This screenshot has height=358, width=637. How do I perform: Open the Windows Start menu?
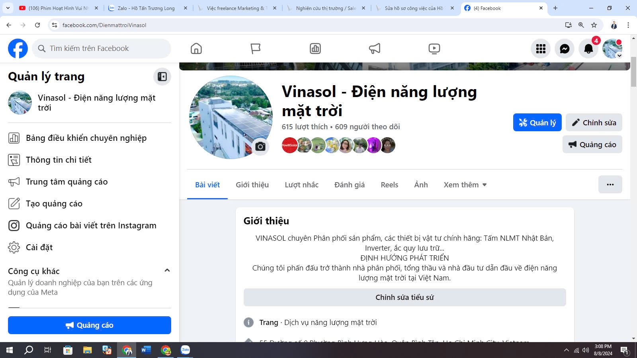(10, 350)
